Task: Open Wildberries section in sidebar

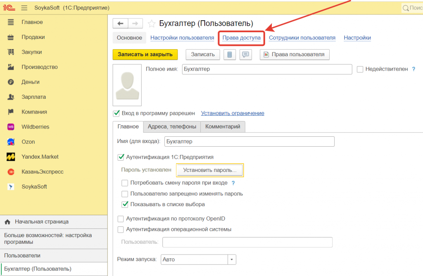Action: tap(35, 127)
